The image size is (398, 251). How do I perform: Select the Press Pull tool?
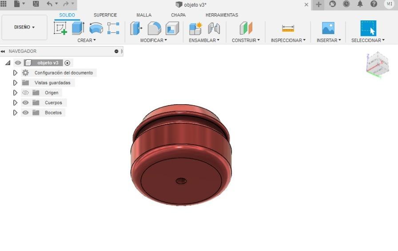point(136,28)
